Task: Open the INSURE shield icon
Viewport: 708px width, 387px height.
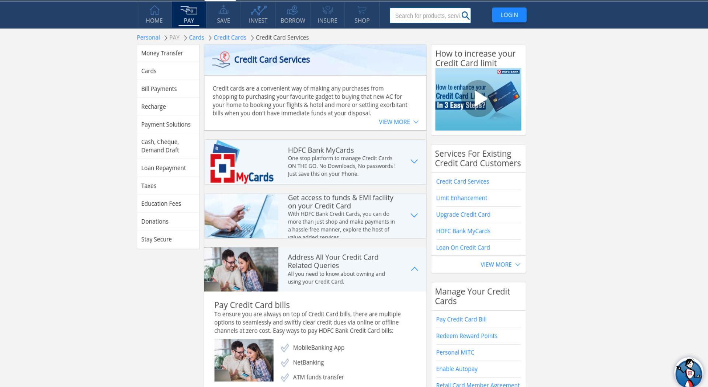Action: 327,10
